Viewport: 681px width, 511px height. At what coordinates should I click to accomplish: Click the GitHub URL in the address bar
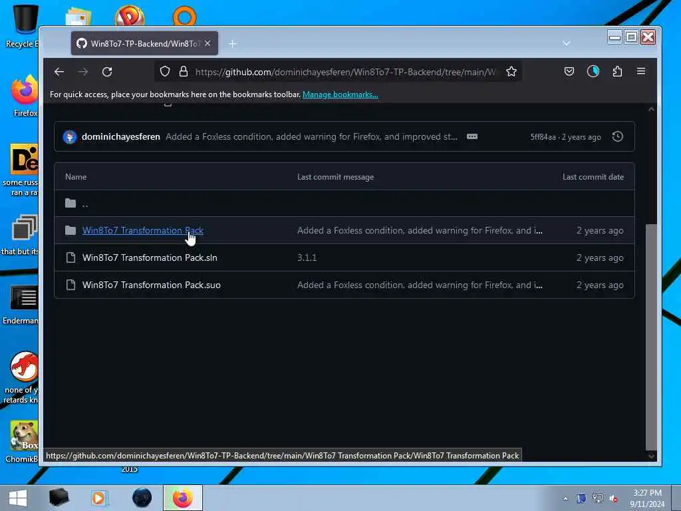click(345, 72)
